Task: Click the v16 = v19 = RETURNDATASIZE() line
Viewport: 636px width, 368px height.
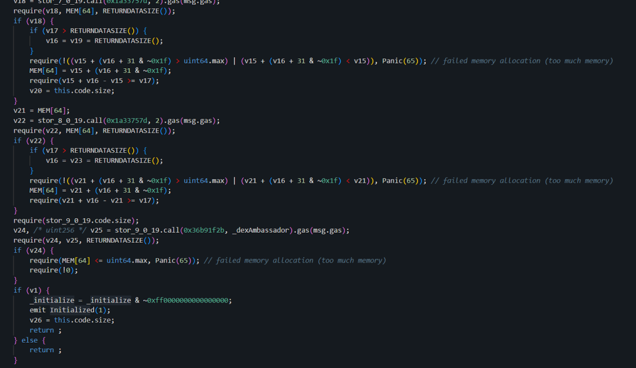Action: 104,41
